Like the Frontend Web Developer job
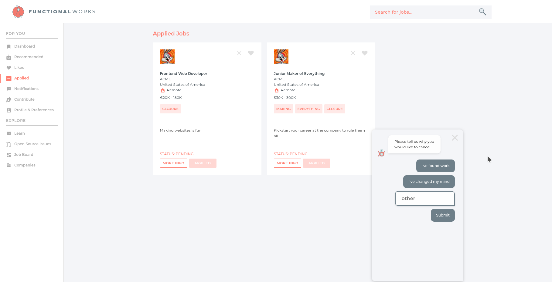Screen dimensions: 552x282 pos(251,53)
